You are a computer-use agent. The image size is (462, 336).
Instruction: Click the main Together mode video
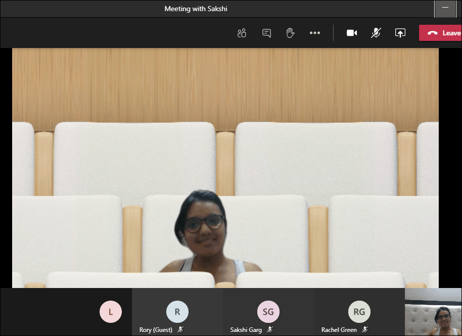(x=225, y=168)
